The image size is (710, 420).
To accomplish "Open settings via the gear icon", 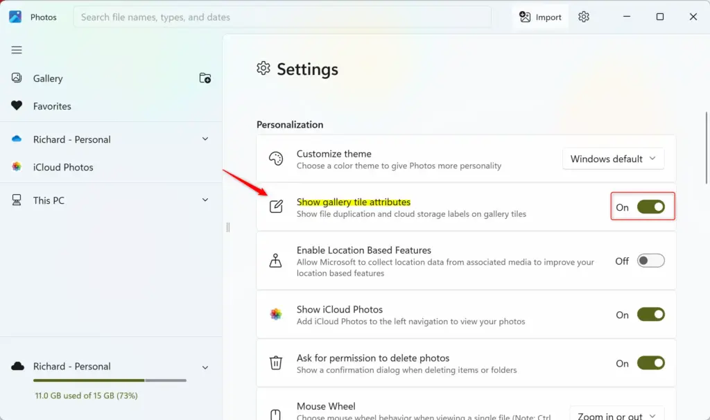I will [x=584, y=17].
